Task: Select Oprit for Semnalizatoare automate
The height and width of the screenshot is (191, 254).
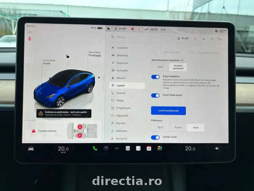Action: coord(160,67)
